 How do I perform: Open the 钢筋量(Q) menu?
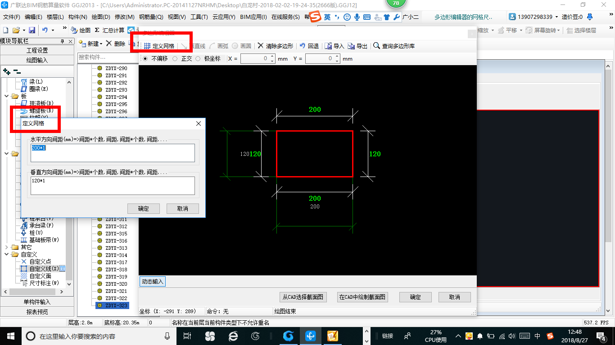[x=151, y=17]
